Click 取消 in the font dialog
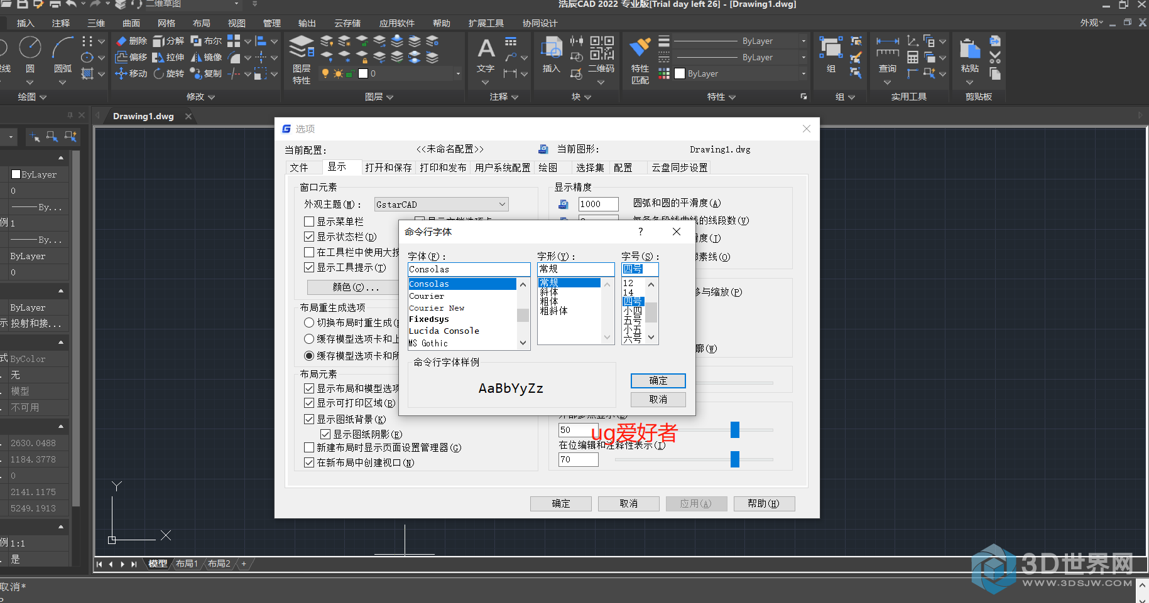The image size is (1149, 603). pyautogui.click(x=658, y=400)
